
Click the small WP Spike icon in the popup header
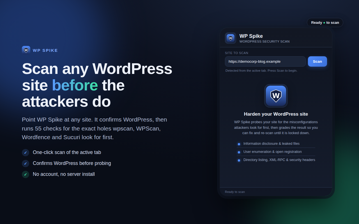(231, 38)
